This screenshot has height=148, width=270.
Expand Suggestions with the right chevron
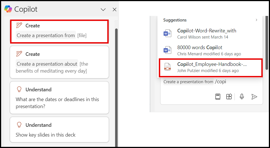(x=256, y=20)
